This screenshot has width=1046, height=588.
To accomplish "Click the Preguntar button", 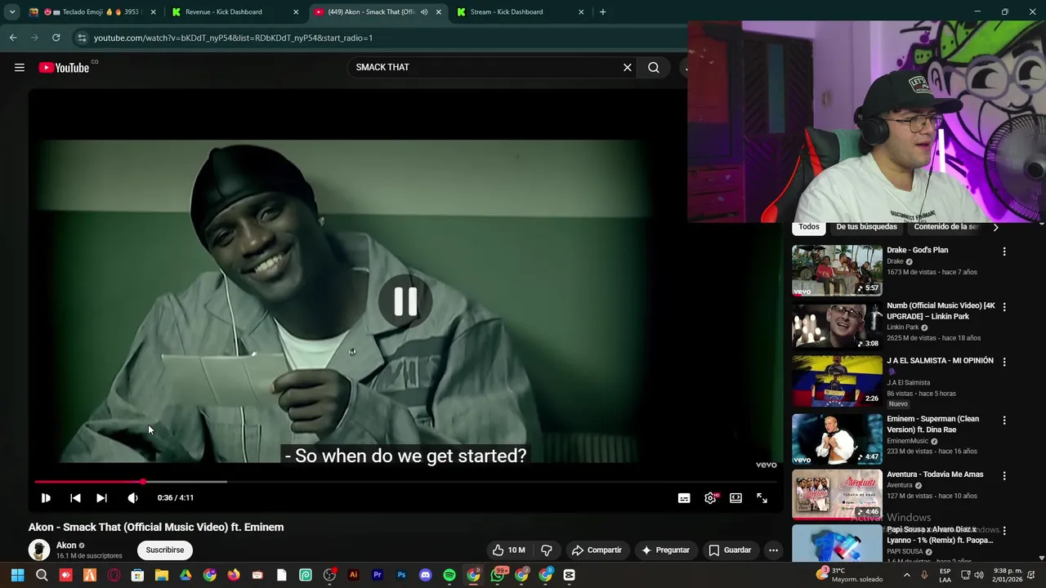I will (x=665, y=550).
